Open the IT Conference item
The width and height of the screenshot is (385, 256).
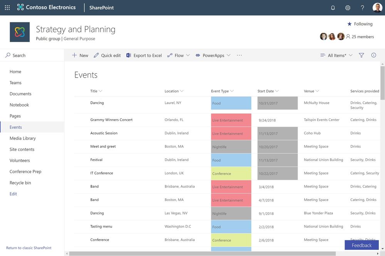102,173
